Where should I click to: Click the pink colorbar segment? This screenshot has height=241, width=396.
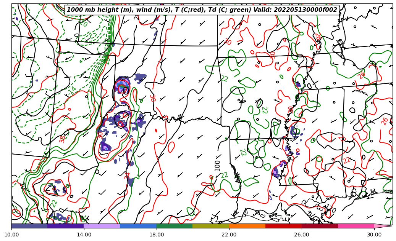pos(356,226)
